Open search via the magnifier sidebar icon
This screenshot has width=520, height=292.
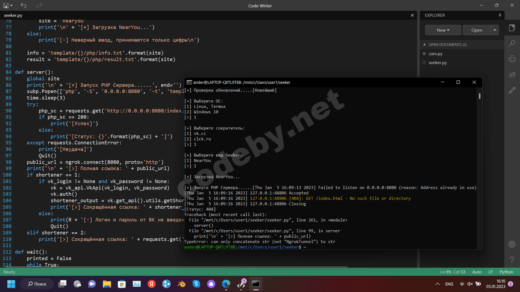click(512, 43)
